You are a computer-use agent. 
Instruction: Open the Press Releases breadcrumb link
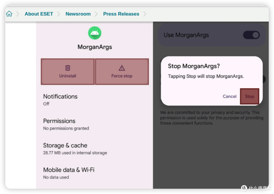pyautogui.click(x=121, y=14)
